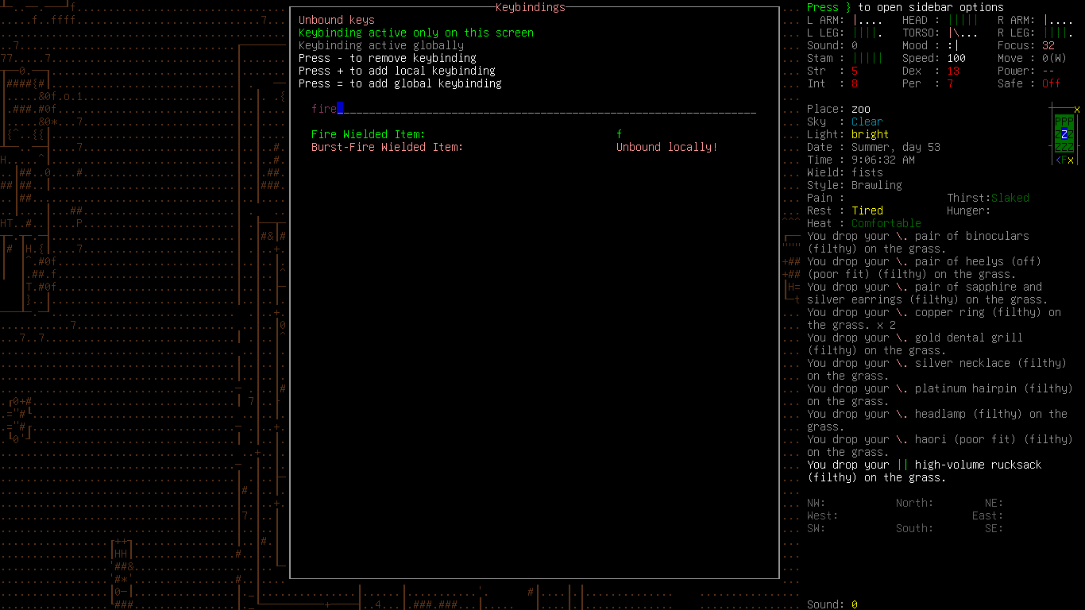Click the log line about sapphire and silver earrings

928,293
